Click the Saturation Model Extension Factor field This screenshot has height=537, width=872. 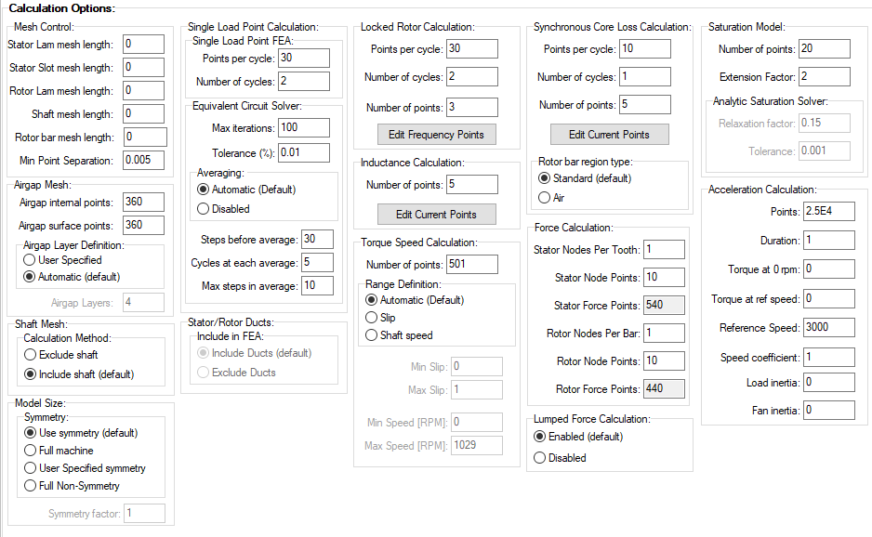pos(823,76)
